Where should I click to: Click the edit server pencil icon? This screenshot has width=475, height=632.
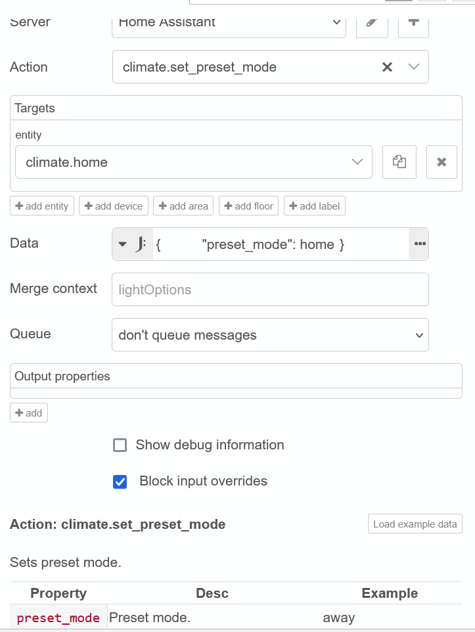pyautogui.click(x=372, y=22)
